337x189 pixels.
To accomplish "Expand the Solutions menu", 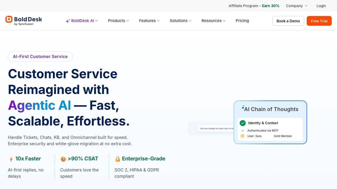I will pyautogui.click(x=180, y=21).
